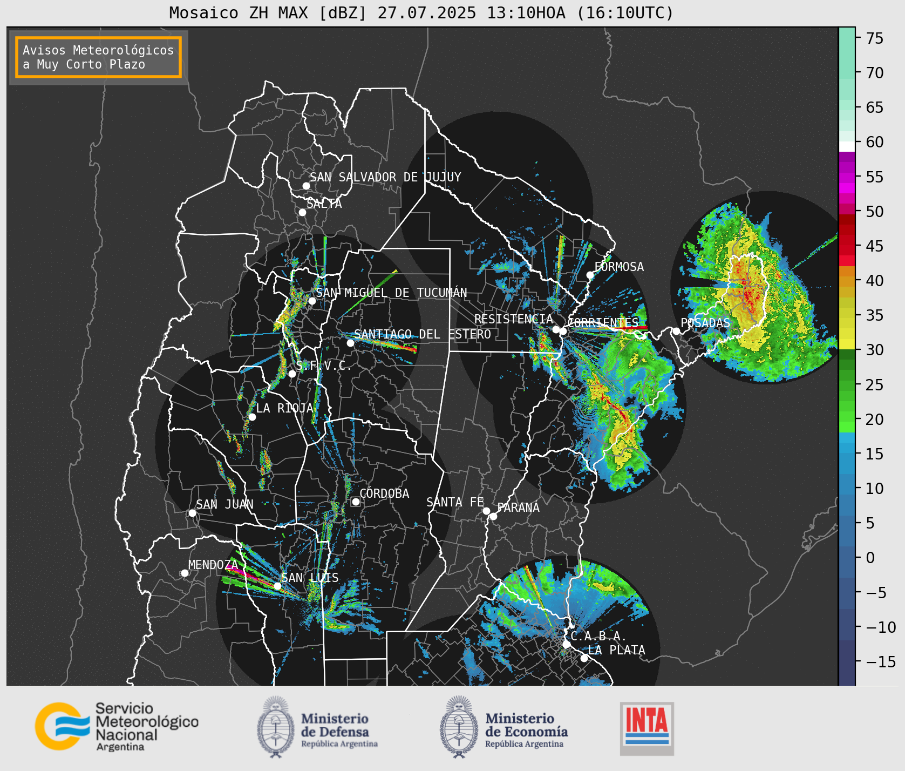This screenshot has width=905, height=771.
Task: Click the Resistencia city dot
Action: 556,329
